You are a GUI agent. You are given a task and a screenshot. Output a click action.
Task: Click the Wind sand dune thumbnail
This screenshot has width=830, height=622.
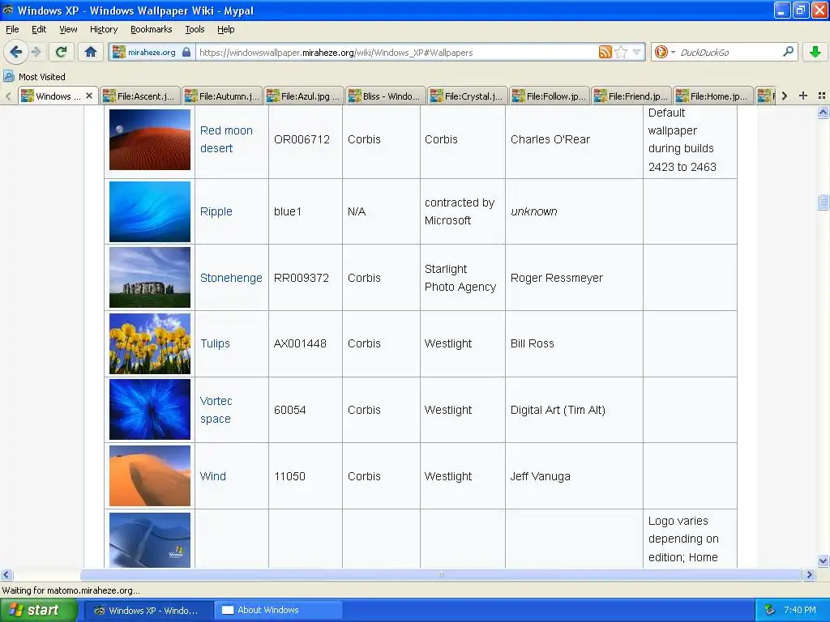pos(150,476)
